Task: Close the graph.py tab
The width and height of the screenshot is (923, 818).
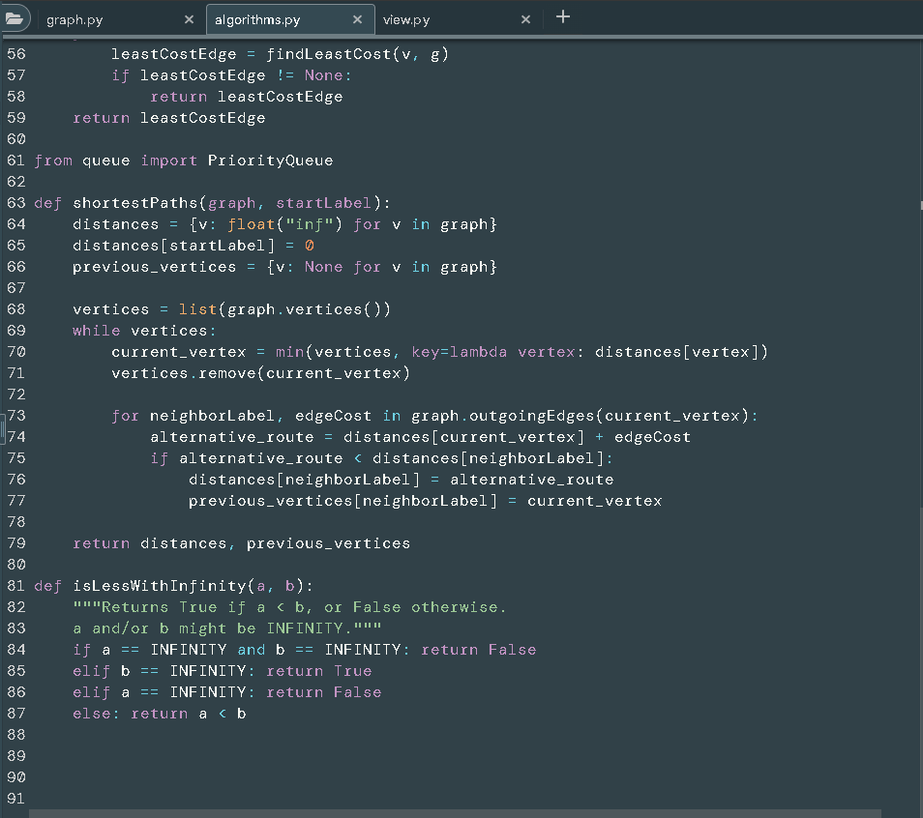Action: pos(189,19)
